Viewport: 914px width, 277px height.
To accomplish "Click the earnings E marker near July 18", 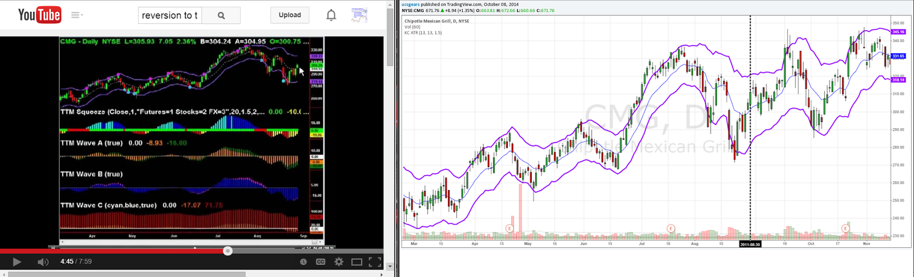I will [671, 229].
